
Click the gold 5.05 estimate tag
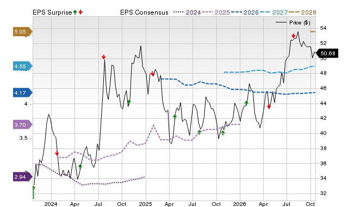[22, 31]
